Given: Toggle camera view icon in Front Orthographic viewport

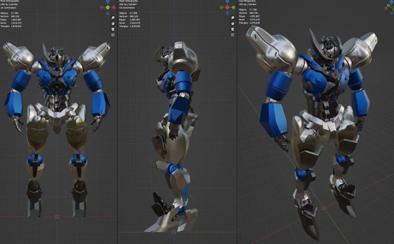Looking at the screenshot, I should [113, 29].
